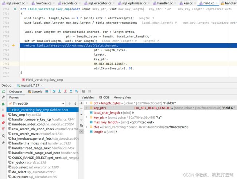The image size is (237, 179).
Task: Select previous frame up arrow
Action: 70,104
